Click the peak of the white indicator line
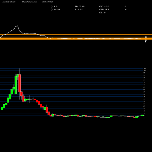152x152 pixels. tap(18, 26)
